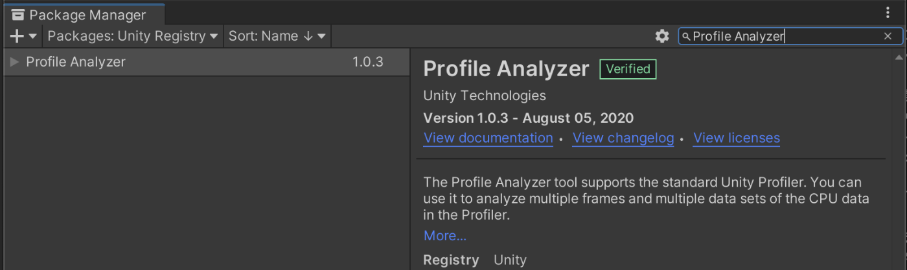Click the Unity Technologies author text
The width and height of the screenshot is (907, 270).
pos(485,96)
